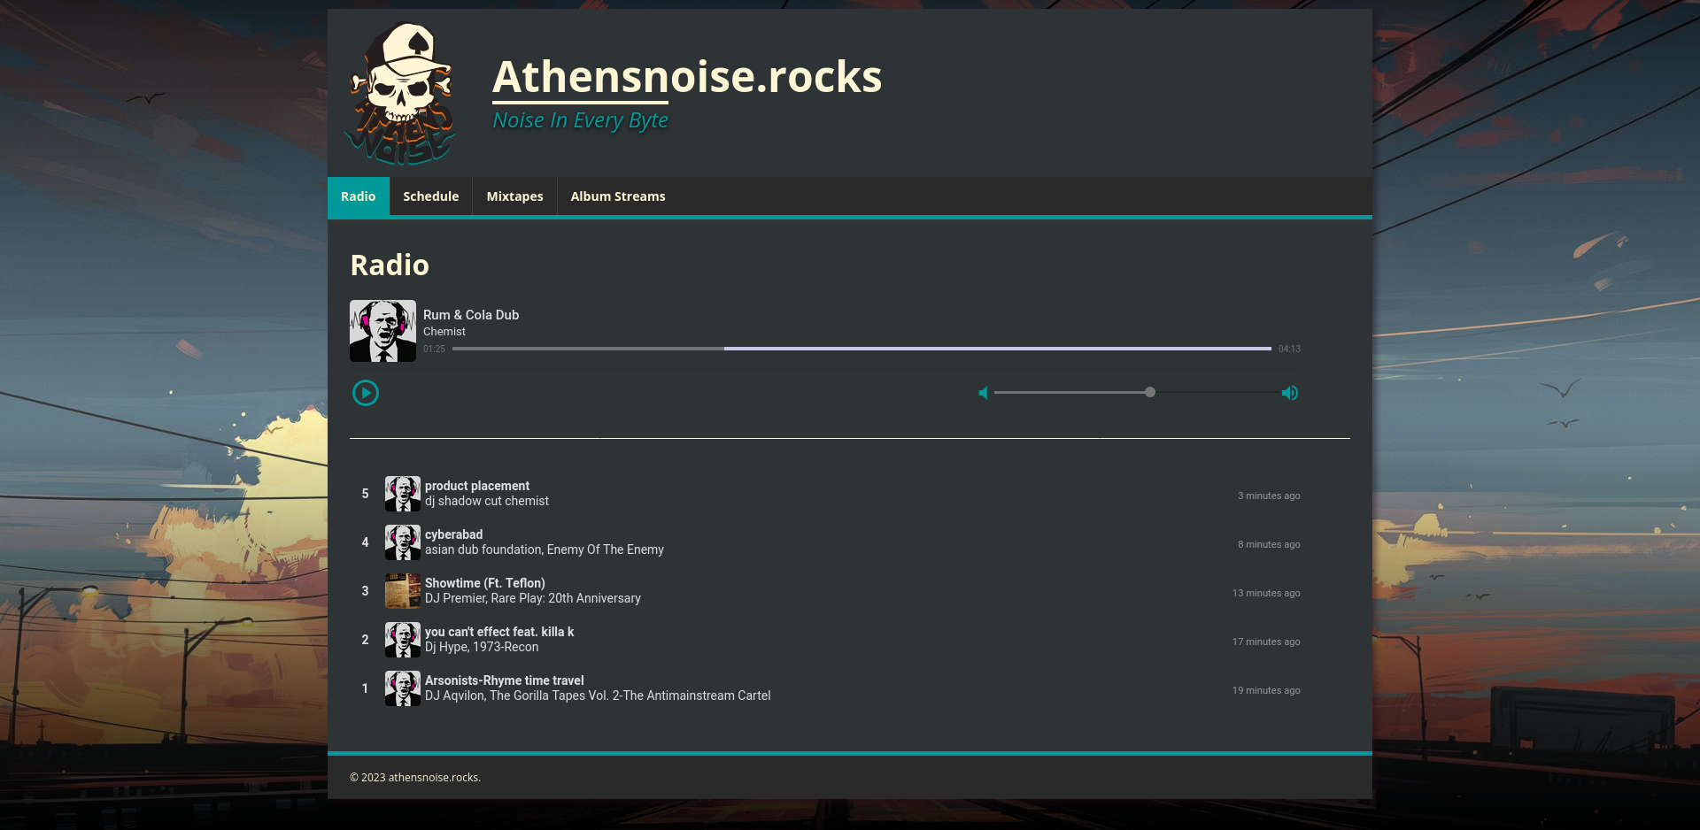
Task: Go to the Album Streams tab
Action: pyautogui.click(x=618, y=196)
